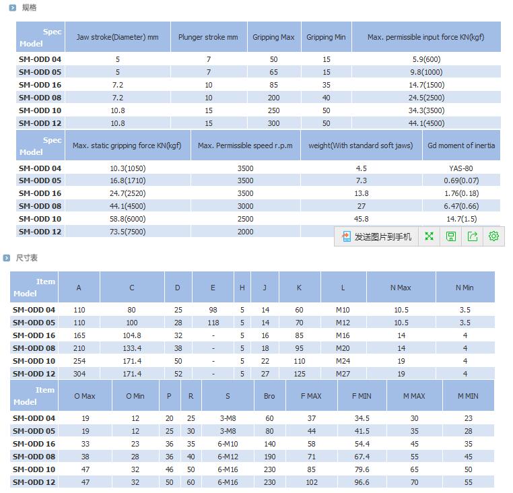Select the gripping force value 10.3(1050)

coord(128,168)
